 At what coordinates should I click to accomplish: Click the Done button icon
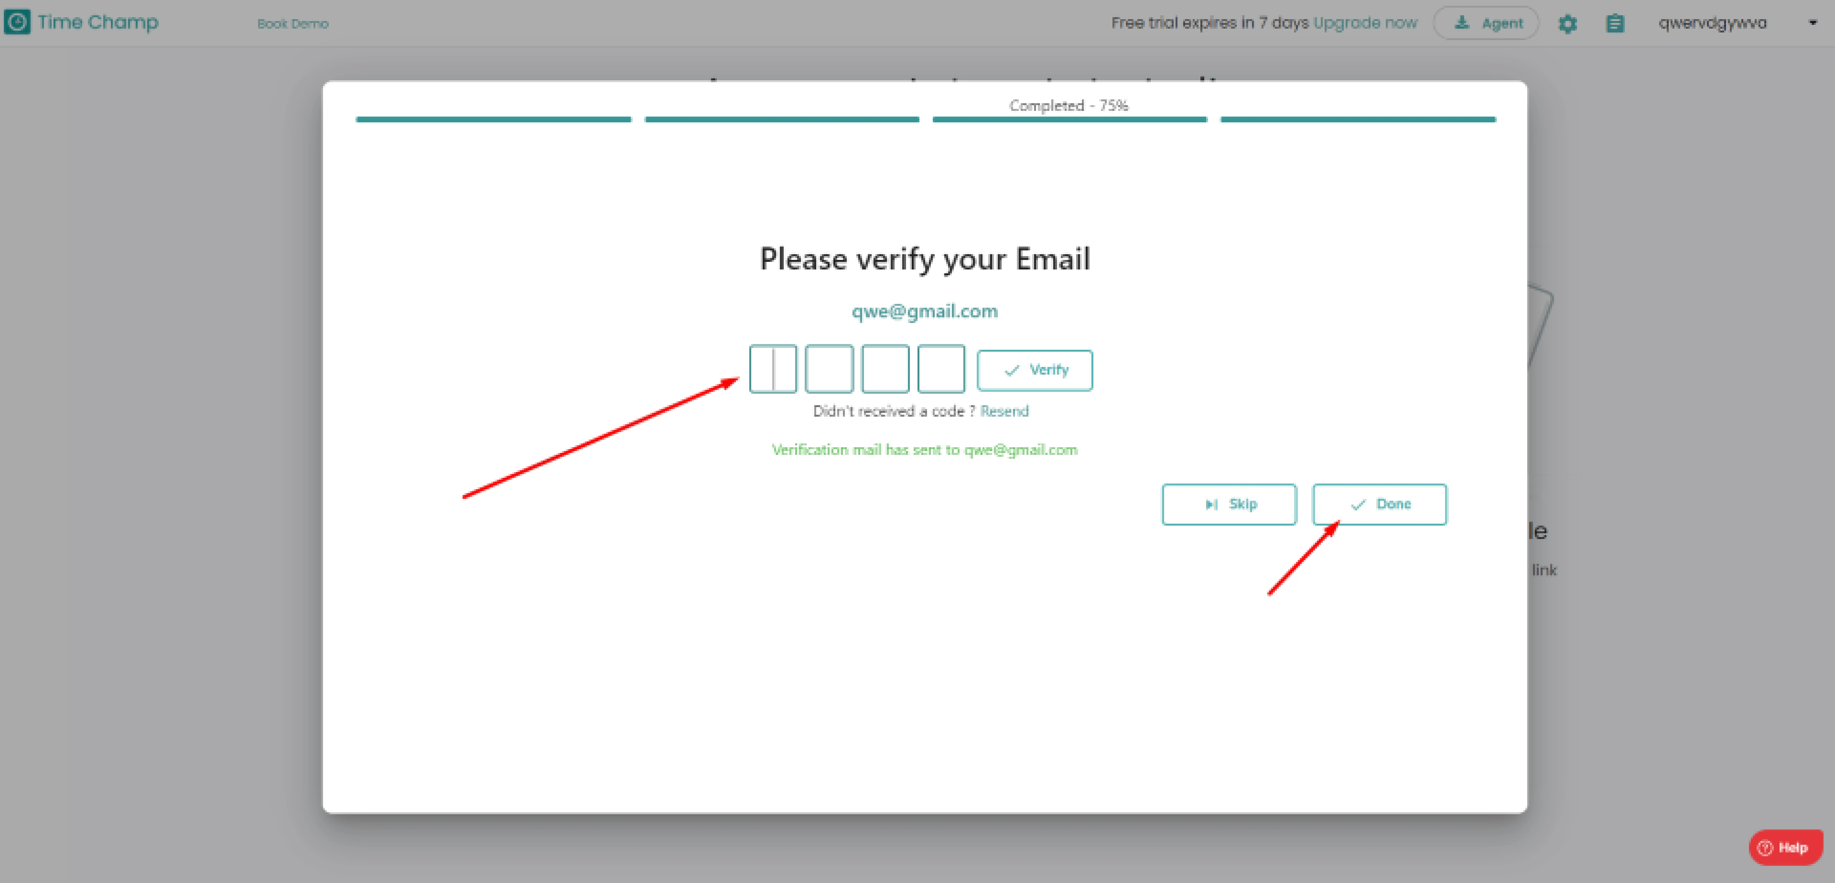[1355, 504]
